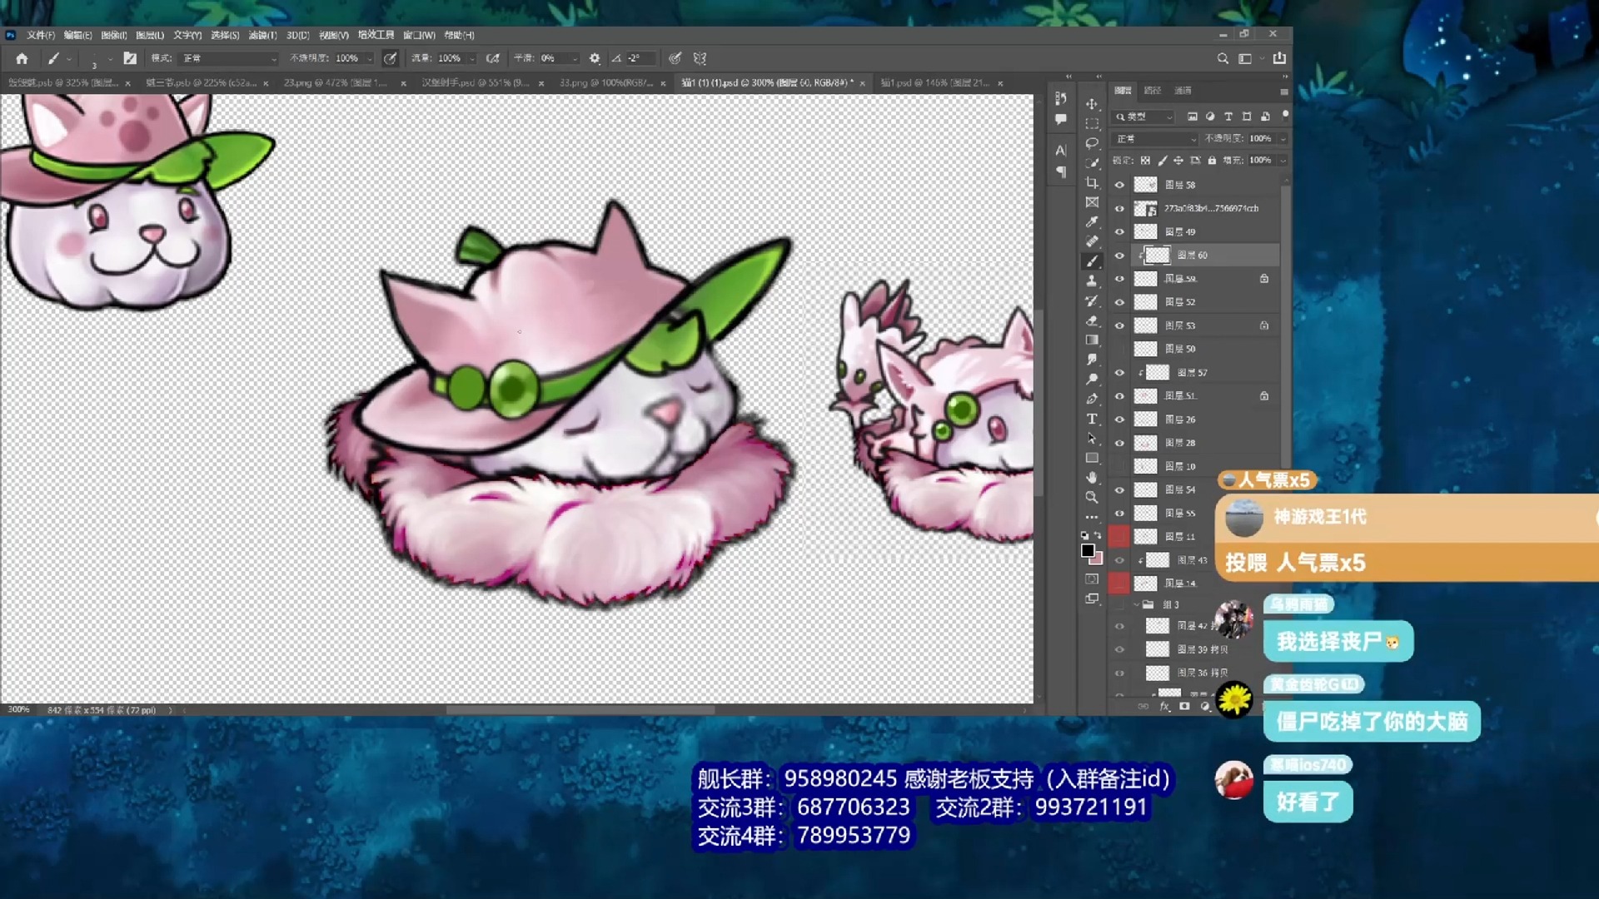Image resolution: width=1599 pixels, height=899 pixels.
Task: Open layer filter 类型 dropdown
Action: pyautogui.click(x=1144, y=117)
